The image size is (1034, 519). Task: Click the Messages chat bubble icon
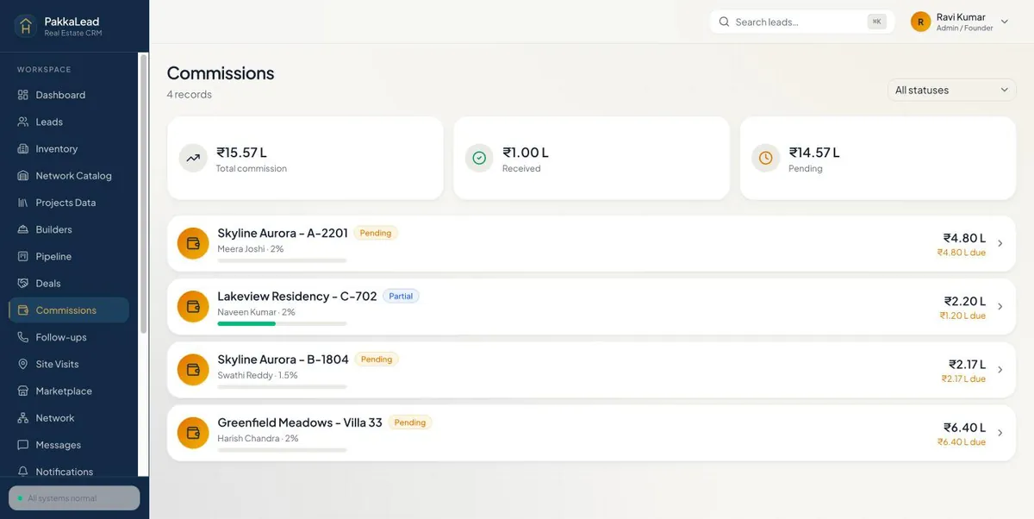(23, 445)
